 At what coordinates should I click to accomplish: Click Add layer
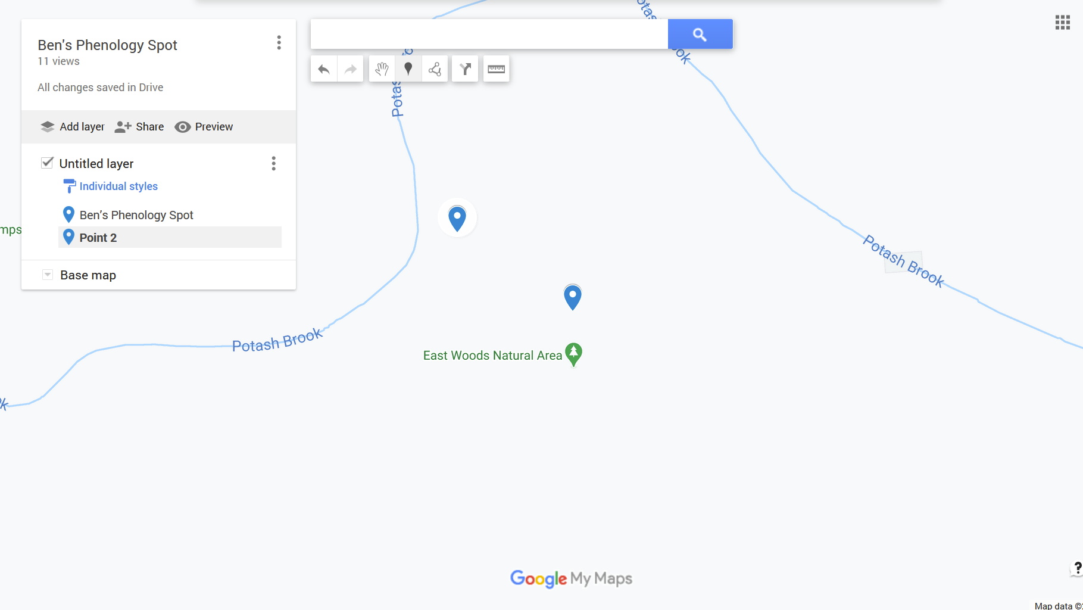coord(72,127)
